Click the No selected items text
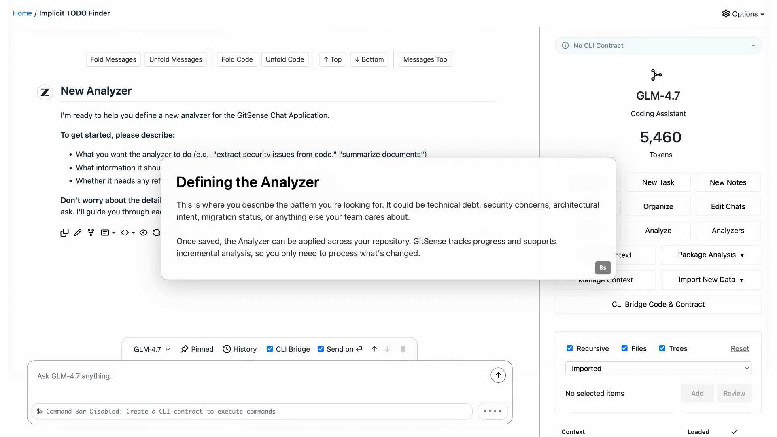This screenshot has height=437, width=777. click(594, 393)
